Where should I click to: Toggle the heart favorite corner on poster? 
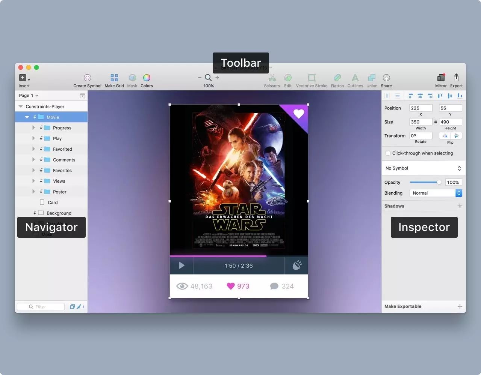(299, 113)
